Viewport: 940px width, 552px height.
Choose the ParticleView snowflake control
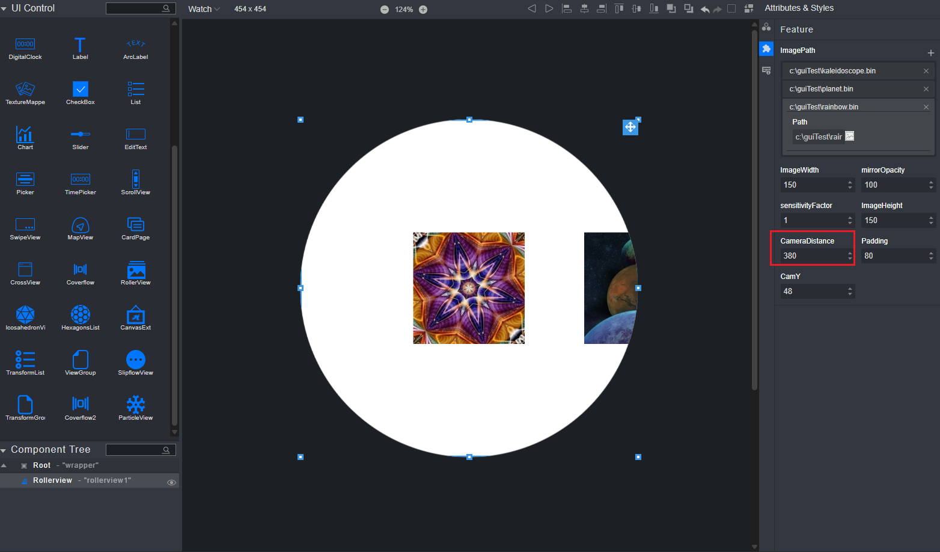pos(136,405)
